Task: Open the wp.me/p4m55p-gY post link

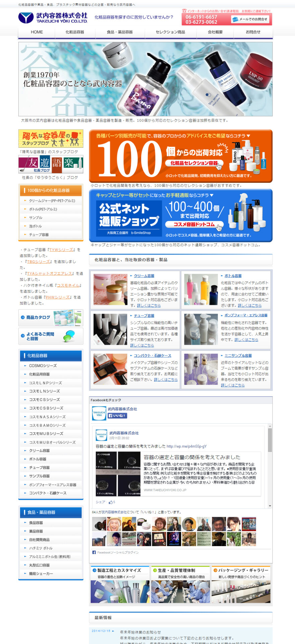Action: pos(187,446)
